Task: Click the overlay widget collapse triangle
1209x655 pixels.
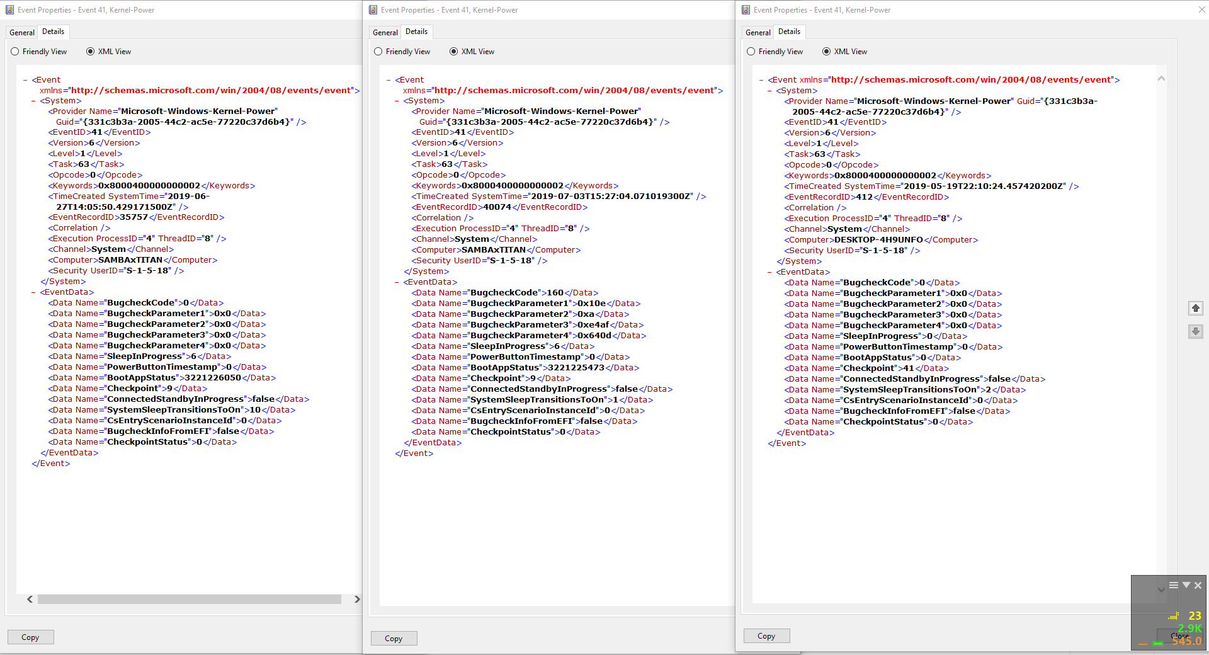Action: 1186,585
